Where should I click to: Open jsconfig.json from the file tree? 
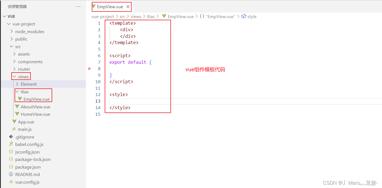click(27, 152)
